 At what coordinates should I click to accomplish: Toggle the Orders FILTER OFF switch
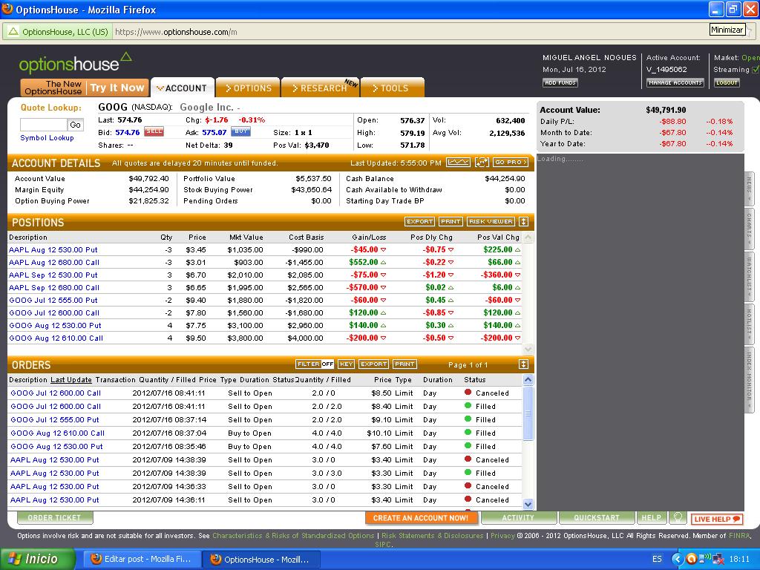click(315, 364)
